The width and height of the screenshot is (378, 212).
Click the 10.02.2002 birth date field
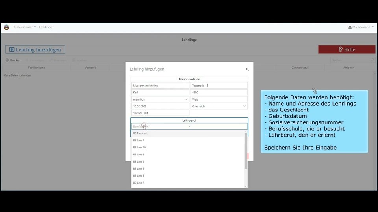(x=160, y=106)
